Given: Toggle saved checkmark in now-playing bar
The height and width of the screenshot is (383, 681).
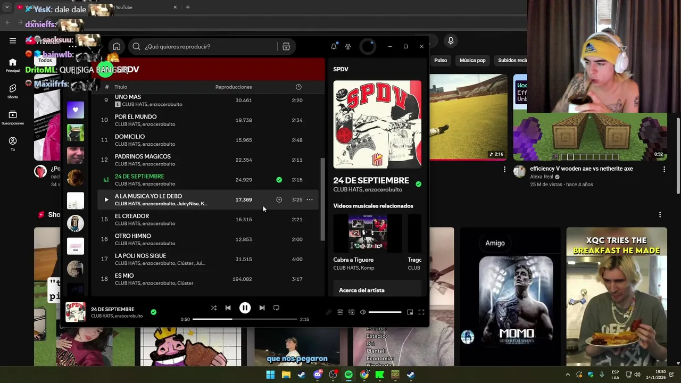Looking at the screenshot, I should click(153, 312).
